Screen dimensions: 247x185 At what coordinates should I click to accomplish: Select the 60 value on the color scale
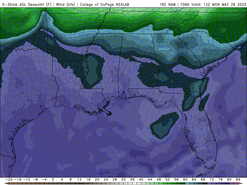185,179
